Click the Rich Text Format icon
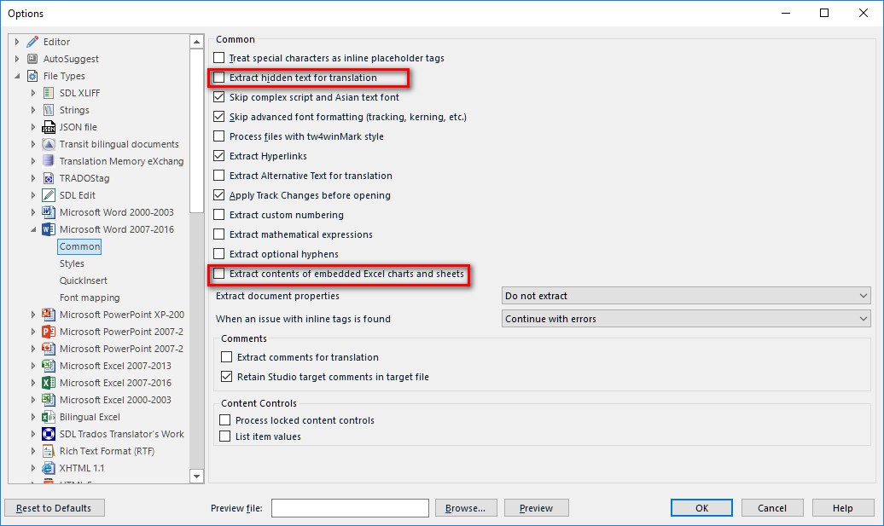Viewport: 884px width, 526px height. tap(49, 451)
